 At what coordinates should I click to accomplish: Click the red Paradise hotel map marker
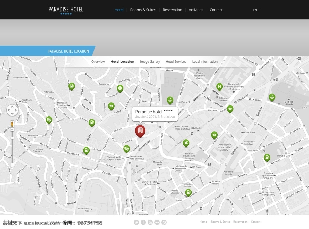[140, 131]
